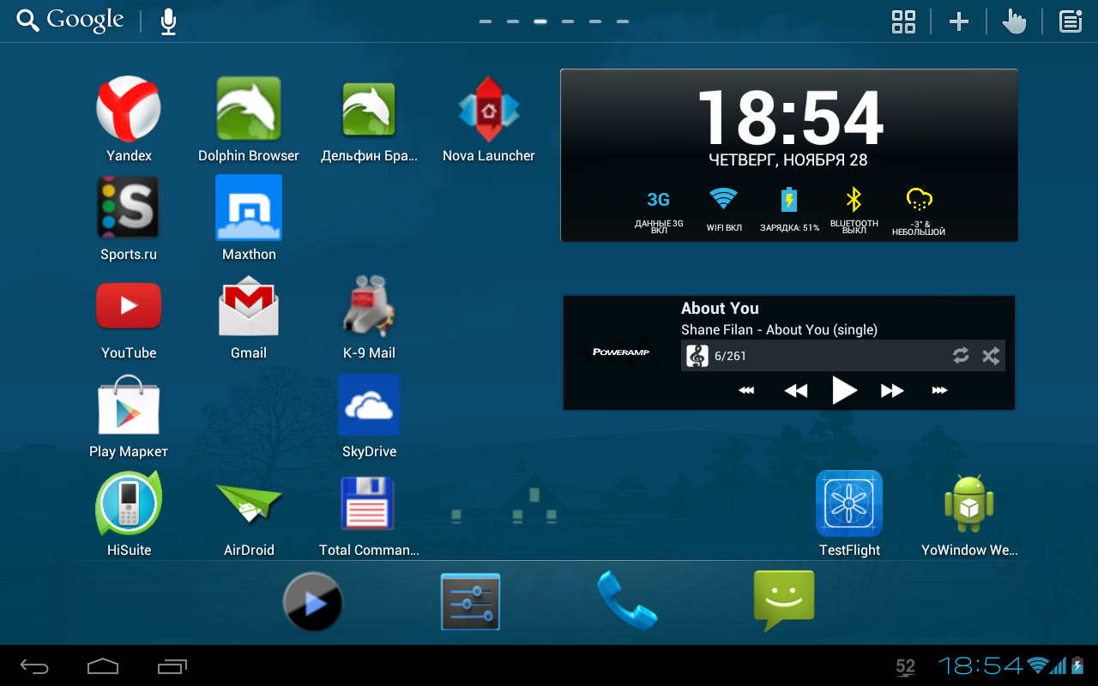Start voice search with microphone

coord(168,21)
